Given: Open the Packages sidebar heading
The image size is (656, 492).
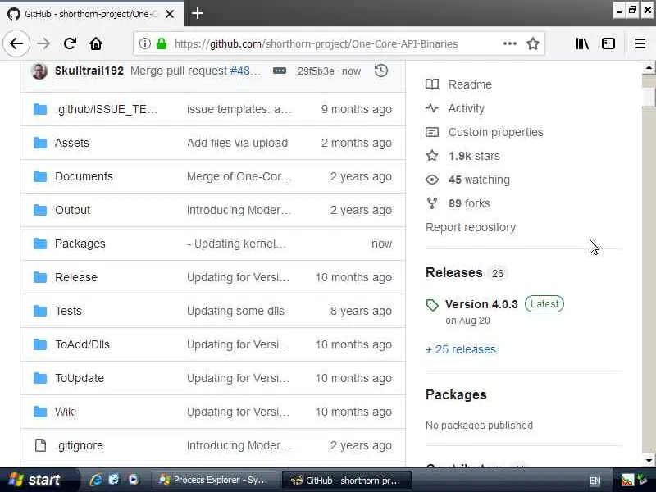Looking at the screenshot, I should tap(456, 395).
